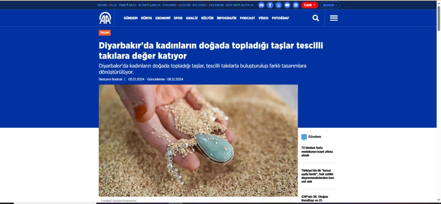This screenshot has height=204, width=441.
Task: Open the FOTOĞRAF section
Action: pos(280,18)
